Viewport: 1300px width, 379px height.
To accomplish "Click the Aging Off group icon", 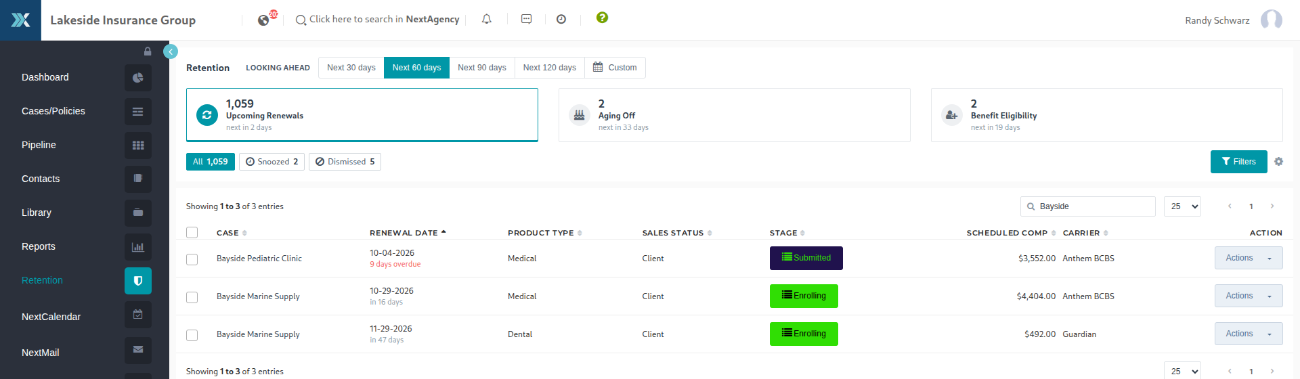I will click(580, 115).
